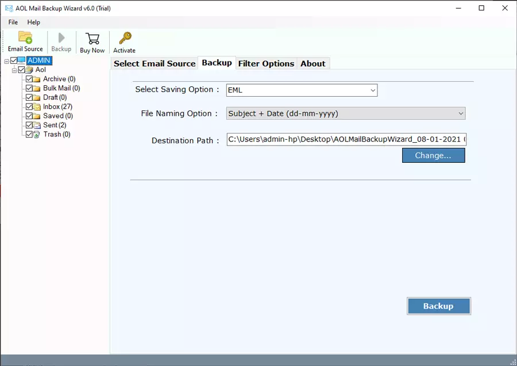Switch to the Select Email Source tab

pyautogui.click(x=155, y=63)
